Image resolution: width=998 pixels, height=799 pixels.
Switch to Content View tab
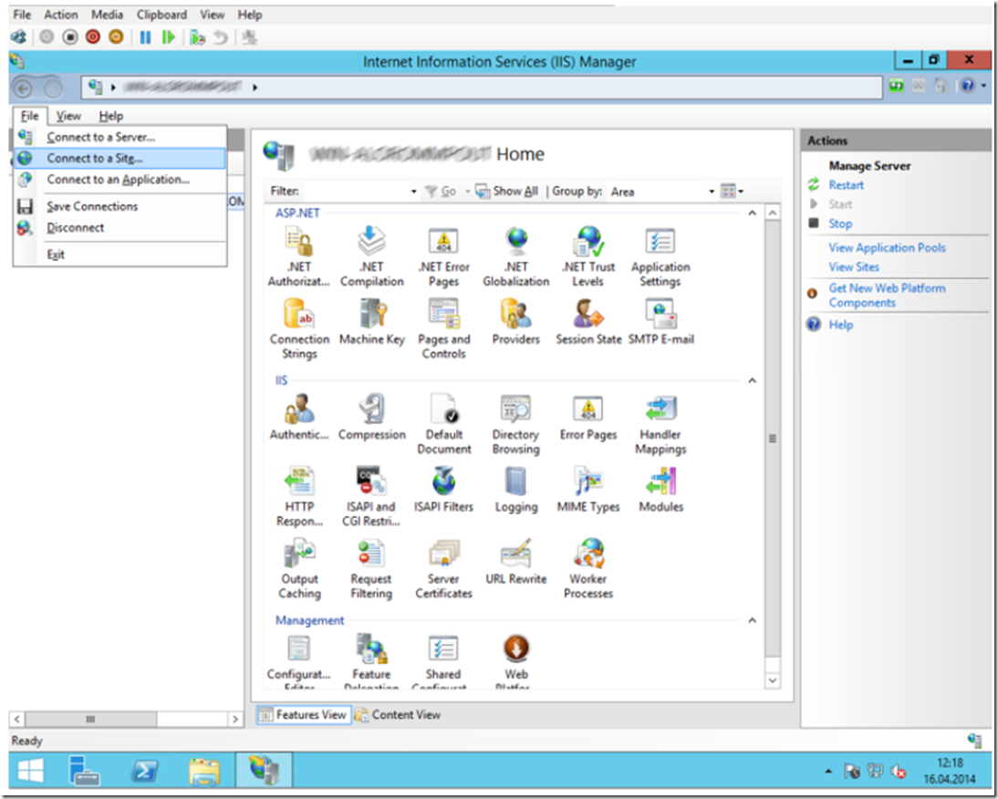click(398, 715)
